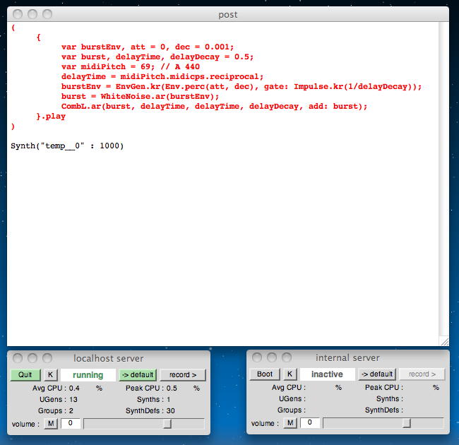Click the localhost UGens count 13
Screen dimensions: 459x445
click(73, 399)
